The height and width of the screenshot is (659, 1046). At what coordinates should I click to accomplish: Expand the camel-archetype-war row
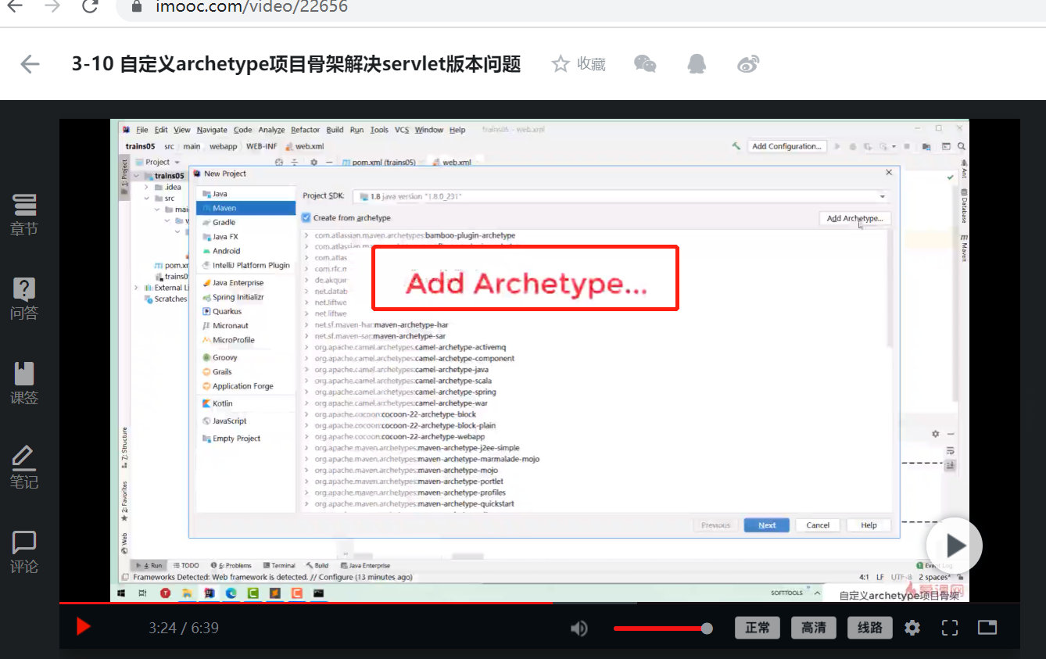(306, 403)
